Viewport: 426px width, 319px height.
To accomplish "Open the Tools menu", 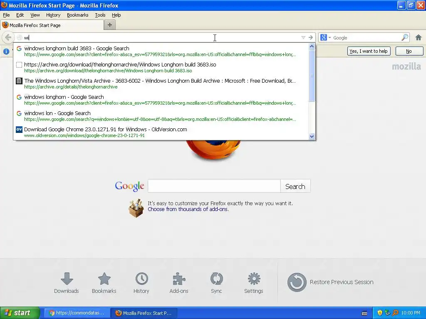I will [x=100, y=15].
